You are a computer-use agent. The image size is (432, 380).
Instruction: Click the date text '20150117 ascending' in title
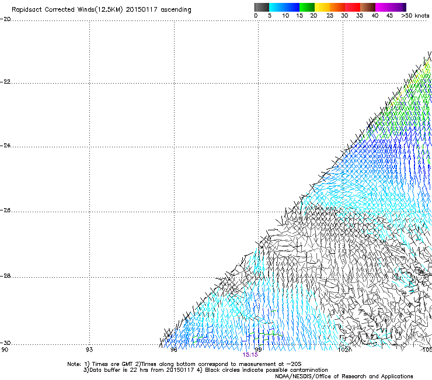click(158, 10)
